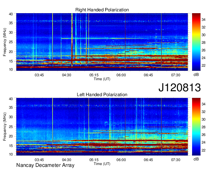Click the 20 MHz tick label of top plot
Image resolution: width=209 pixels, height=169 pixels.
point(11,52)
